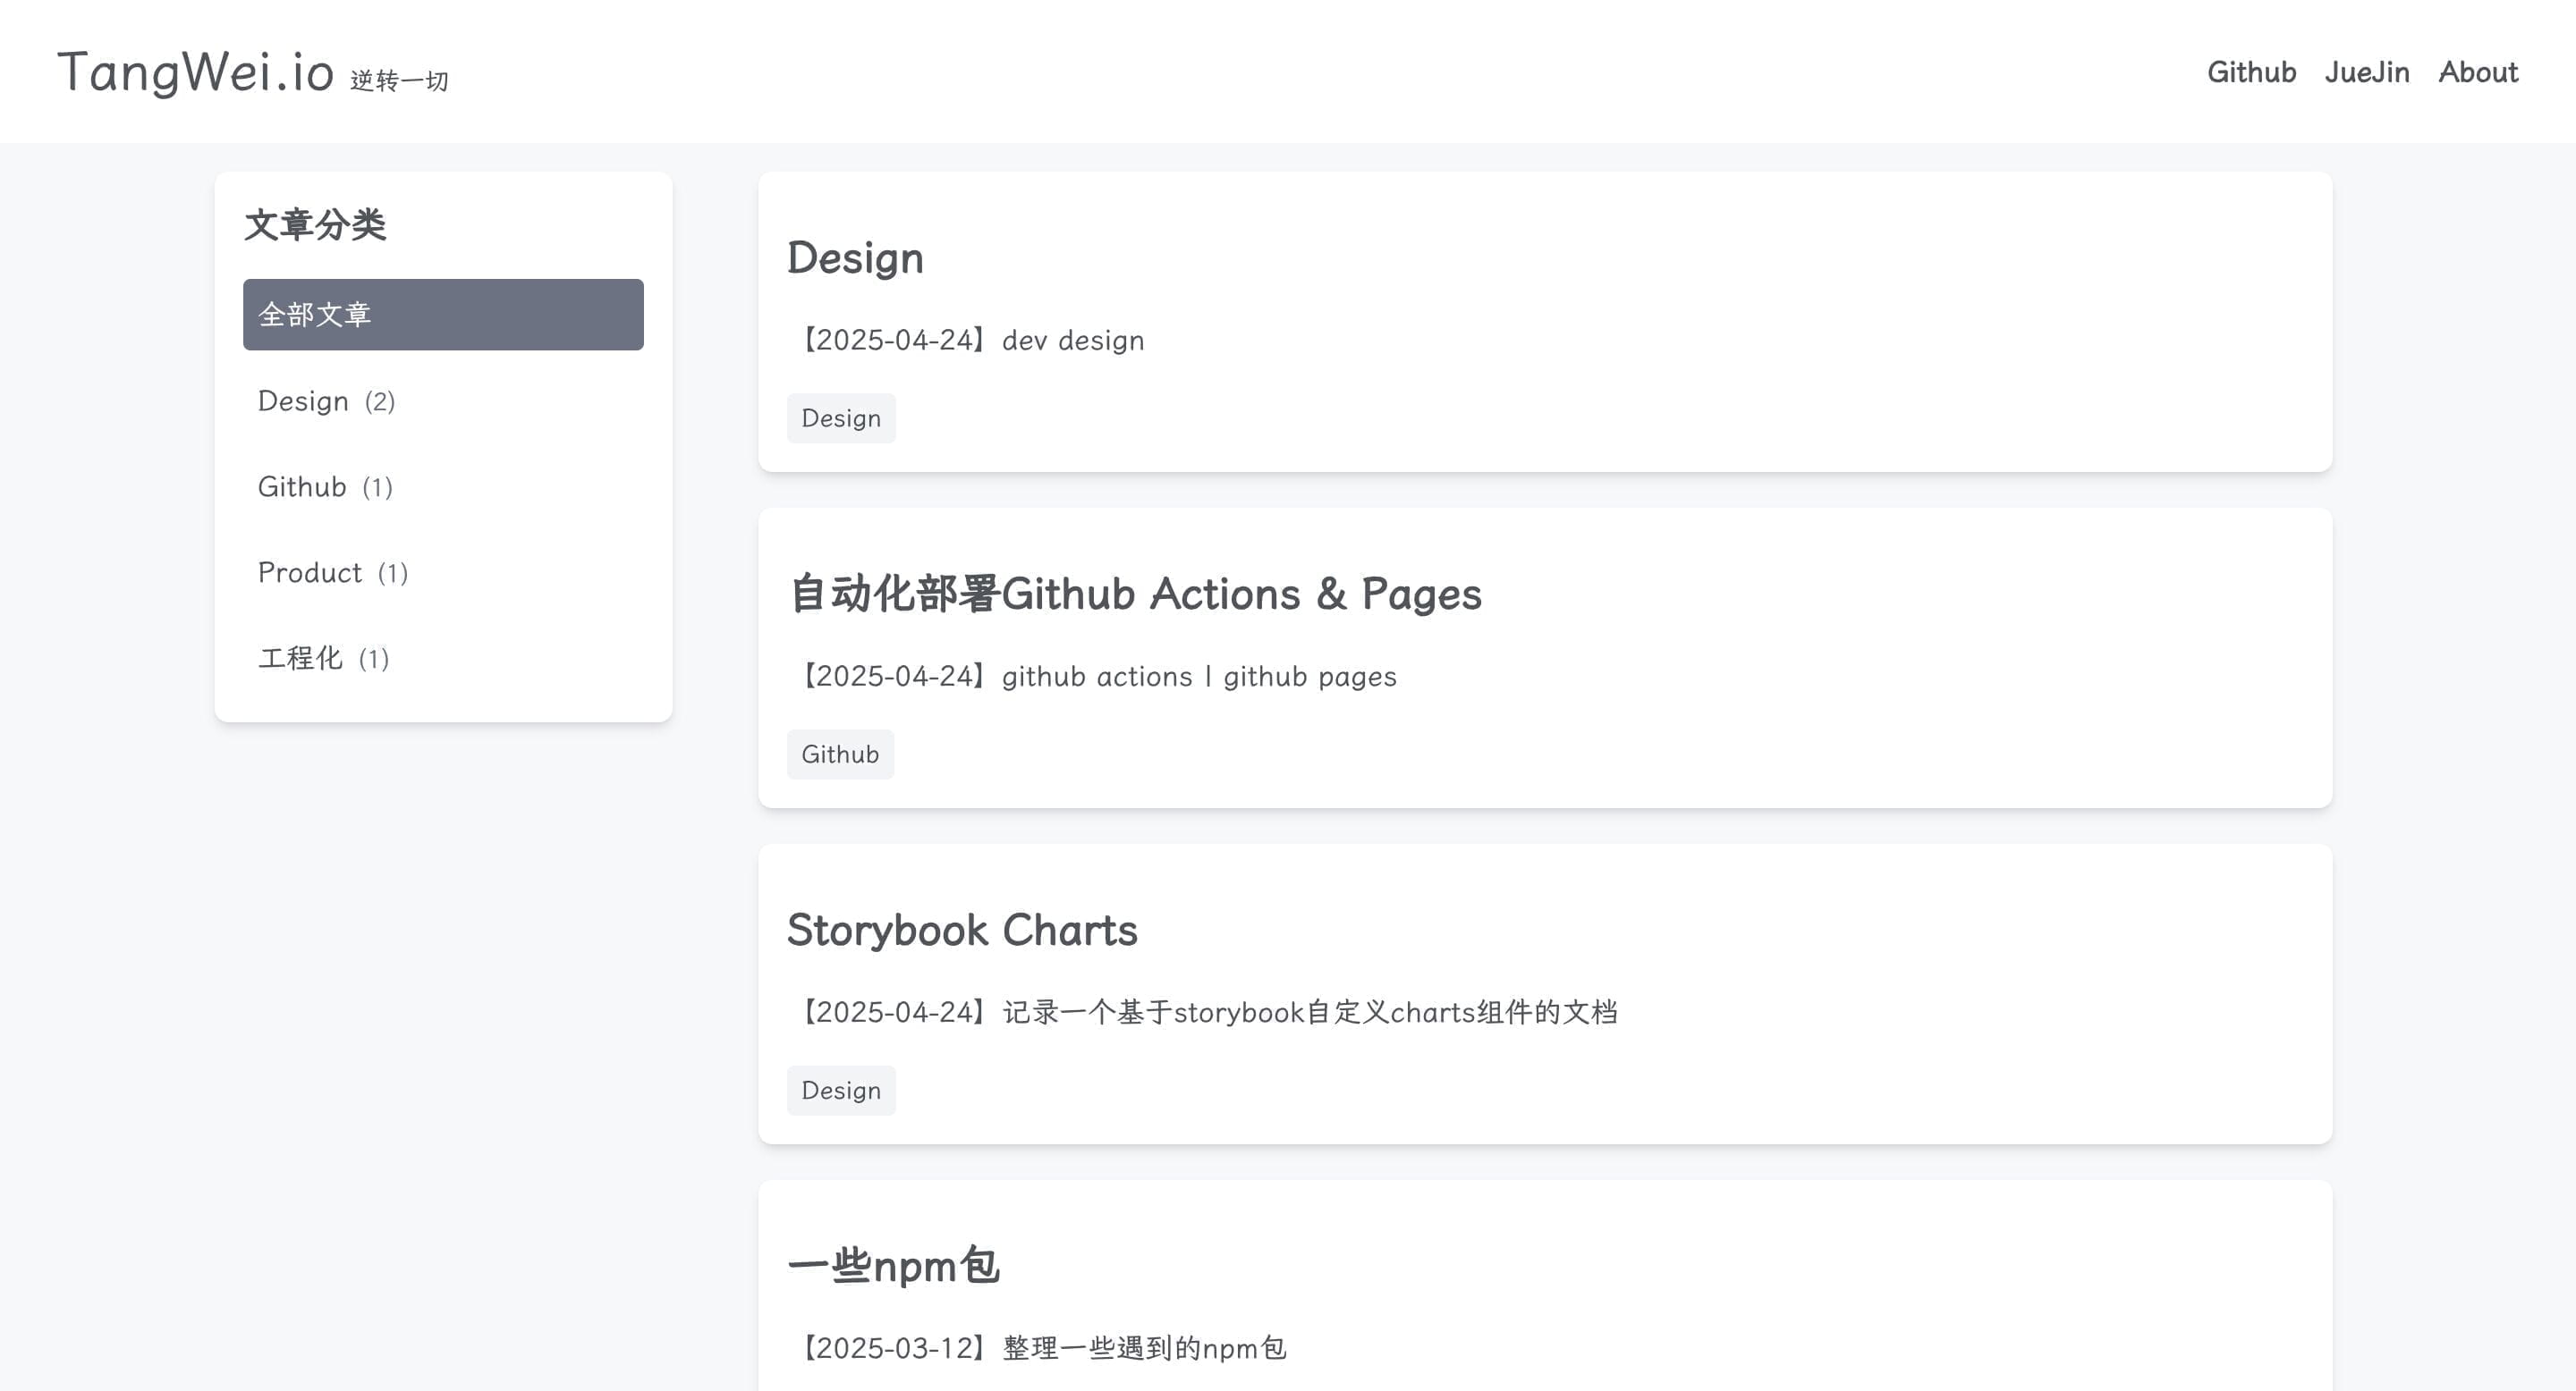Click the Github tag under the deployment article

pos(840,754)
